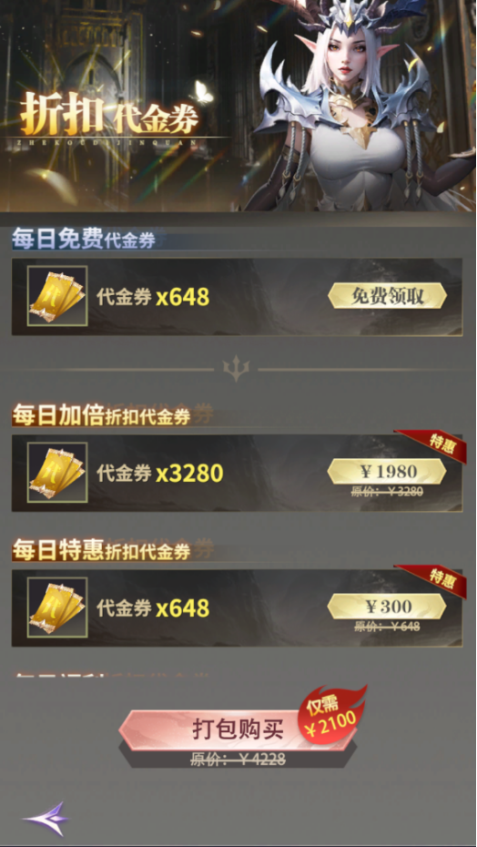The image size is (477, 847).
Task: Tap the 特惠 ribbon on ¥1980 offer
Action: pyautogui.click(x=432, y=445)
